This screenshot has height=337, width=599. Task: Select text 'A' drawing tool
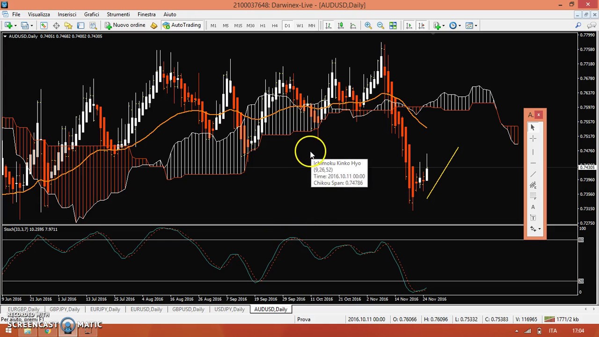tap(533, 207)
